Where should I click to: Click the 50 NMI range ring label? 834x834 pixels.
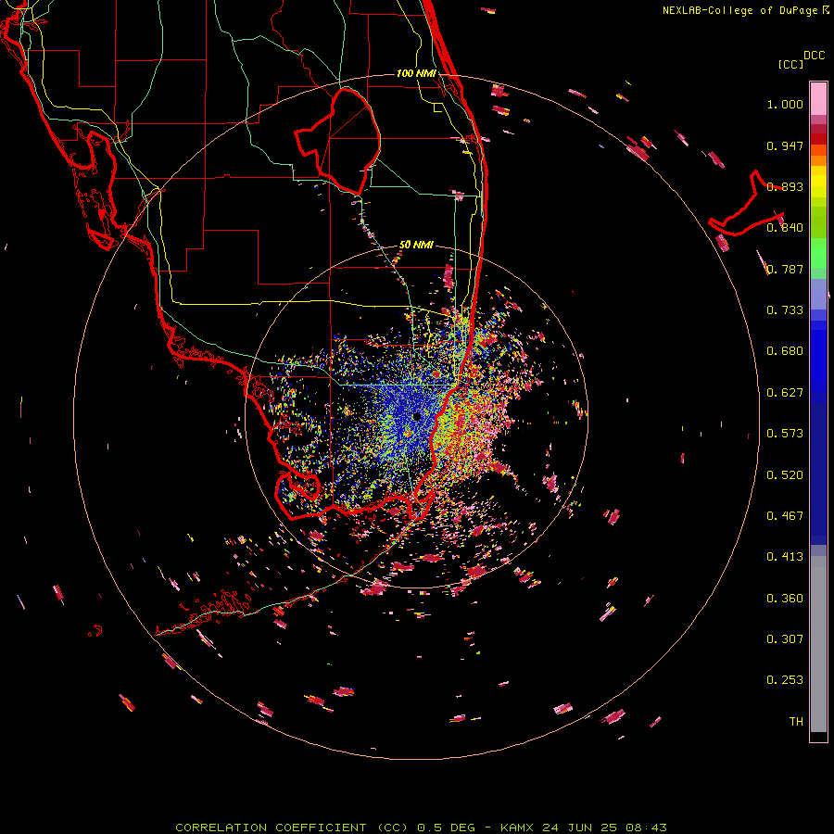(416, 245)
